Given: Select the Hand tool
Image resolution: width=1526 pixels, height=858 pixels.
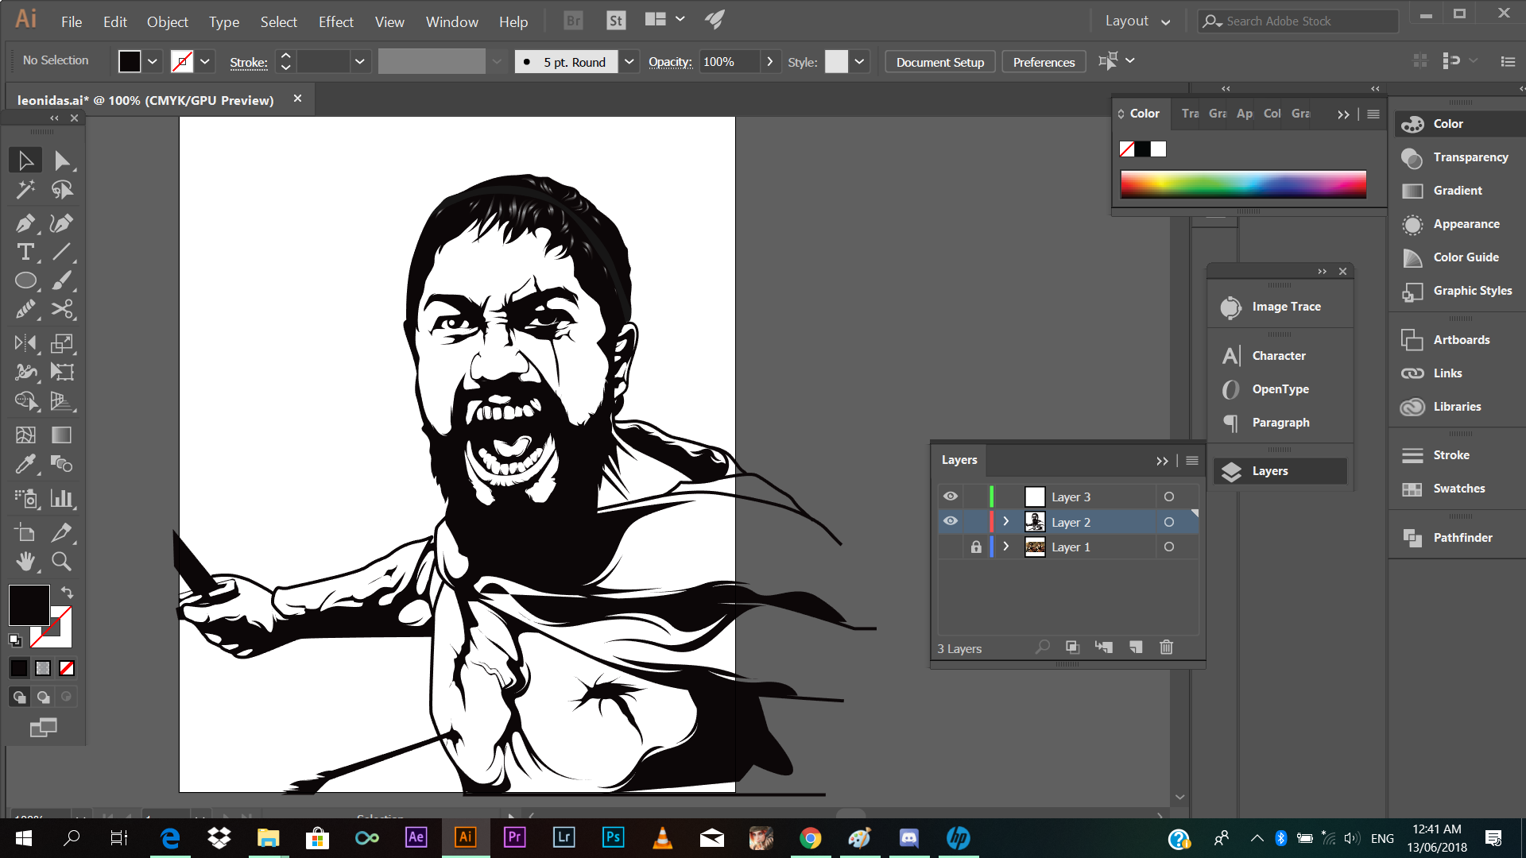Looking at the screenshot, I should click(x=25, y=562).
